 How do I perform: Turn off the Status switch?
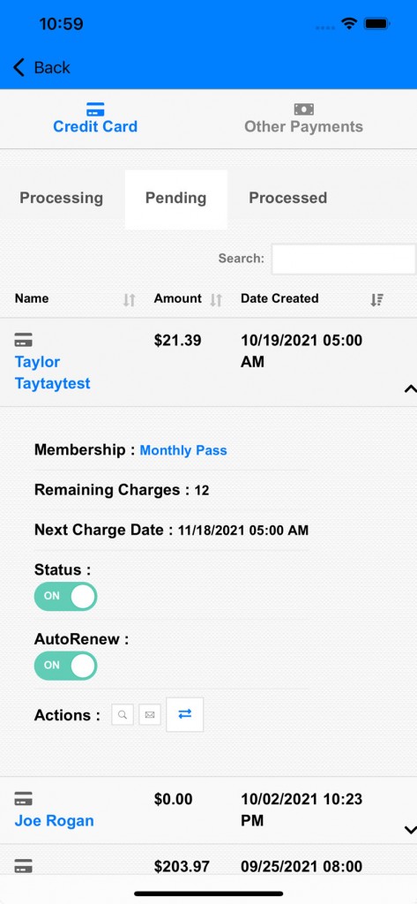[65, 596]
